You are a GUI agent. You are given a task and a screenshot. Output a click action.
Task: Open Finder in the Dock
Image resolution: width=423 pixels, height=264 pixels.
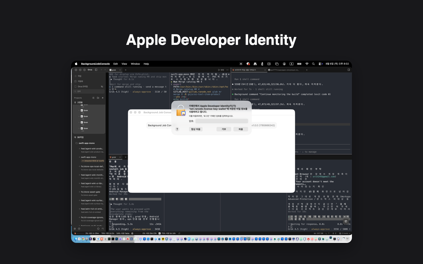coord(76,239)
